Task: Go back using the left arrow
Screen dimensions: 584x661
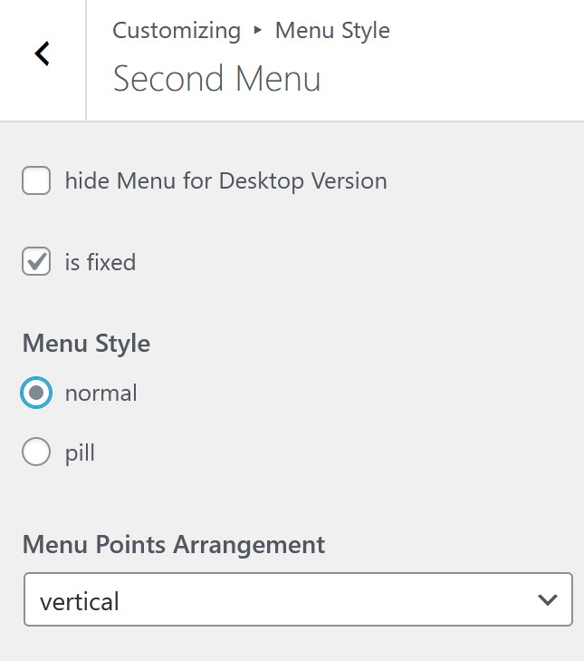Action: coord(43,54)
